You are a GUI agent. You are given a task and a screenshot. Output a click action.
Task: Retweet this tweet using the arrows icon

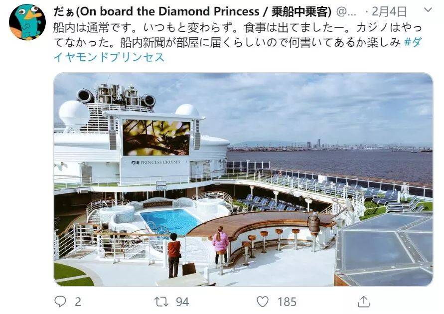[161, 302]
